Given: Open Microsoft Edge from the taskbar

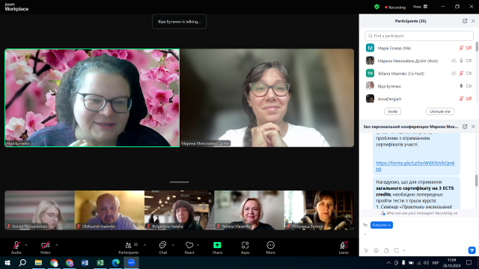Looking at the screenshot, I should [116, 262].
